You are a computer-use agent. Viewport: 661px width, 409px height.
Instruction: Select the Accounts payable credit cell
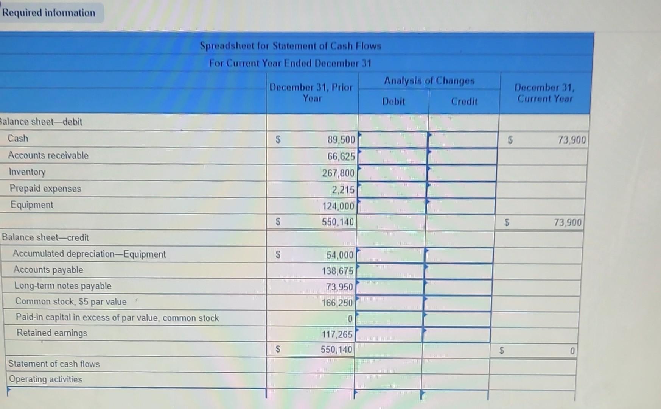459,271
